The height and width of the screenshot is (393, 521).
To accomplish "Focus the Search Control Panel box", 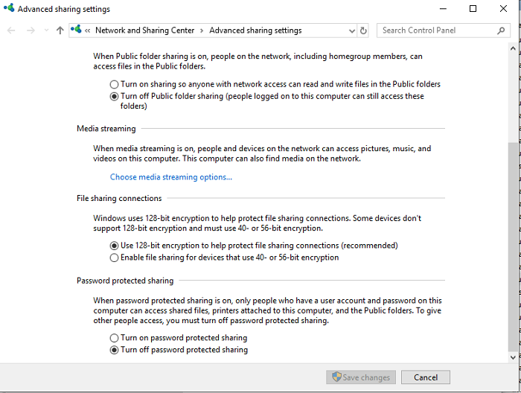I will [444, 31].
